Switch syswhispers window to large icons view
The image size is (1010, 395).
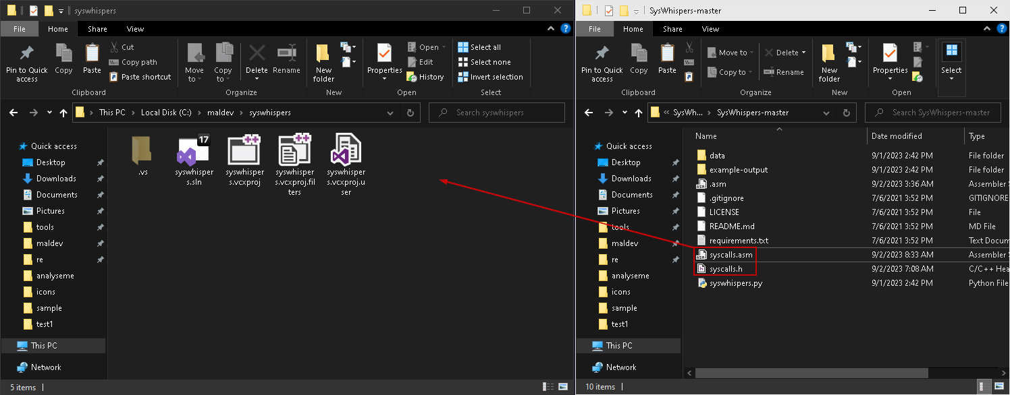pyautogui.click(x=563, y=387)
